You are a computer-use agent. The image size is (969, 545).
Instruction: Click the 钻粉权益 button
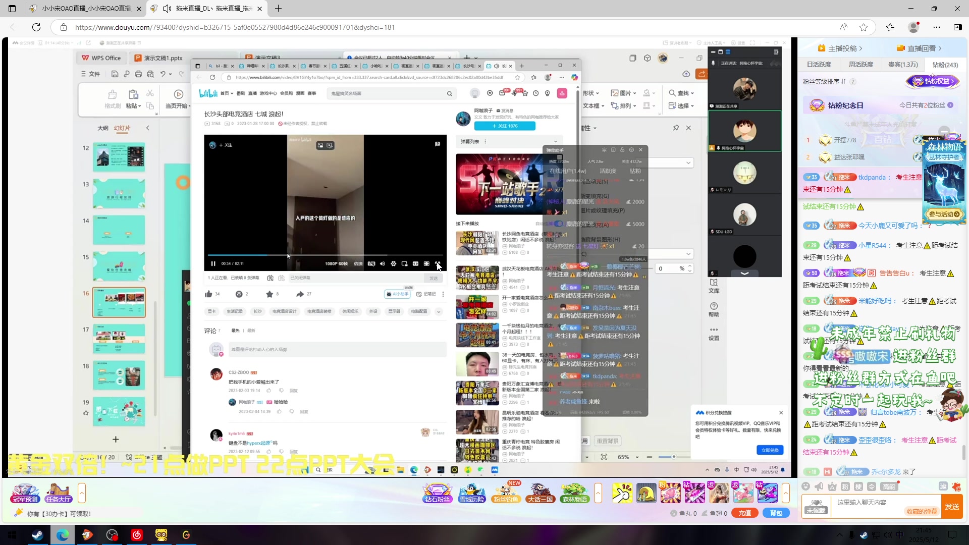point(932,81)
